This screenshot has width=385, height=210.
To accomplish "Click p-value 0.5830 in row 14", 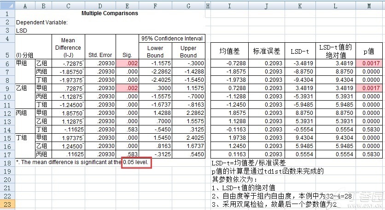I will [369, 130].
